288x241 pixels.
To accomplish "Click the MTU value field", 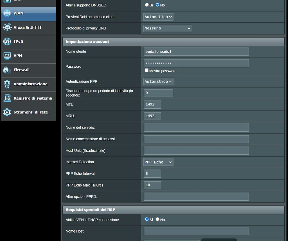I will (x=152, y=104).
